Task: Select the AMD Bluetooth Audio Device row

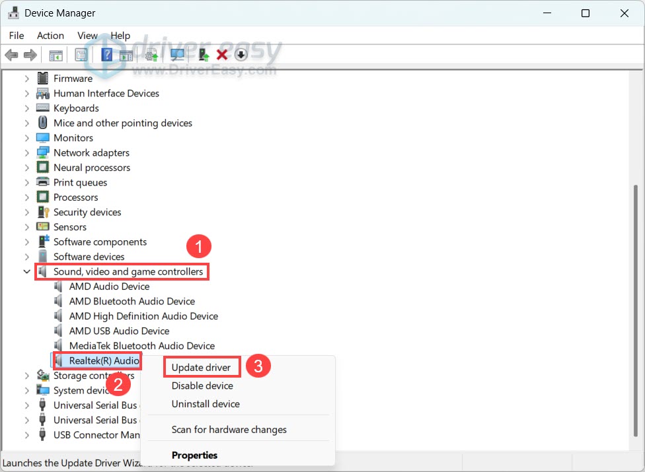Action: (132, 301)
